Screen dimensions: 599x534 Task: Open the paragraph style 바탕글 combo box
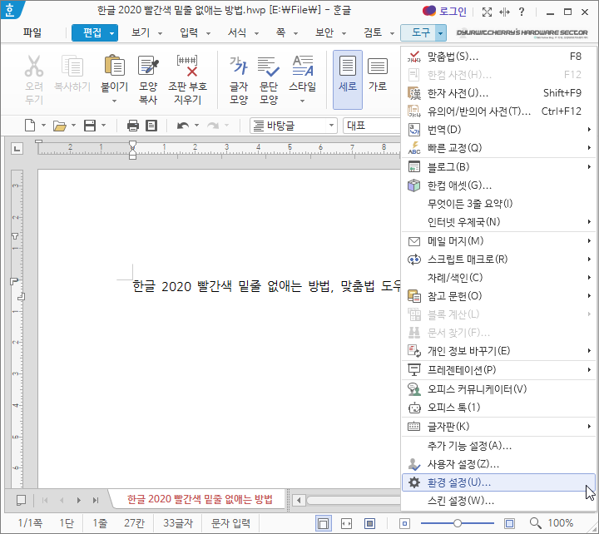pos(294,126)
